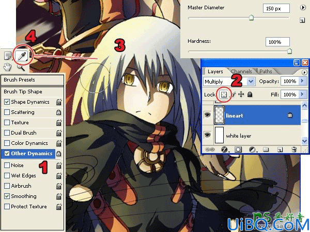This screenshot has height=232, width=310.
Task: Toggle the Shape Dynamics lock icon
Action: 59,102
